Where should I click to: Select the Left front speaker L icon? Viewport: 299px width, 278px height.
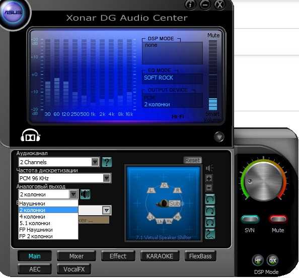pyautogui.click(x=151, y=190)
